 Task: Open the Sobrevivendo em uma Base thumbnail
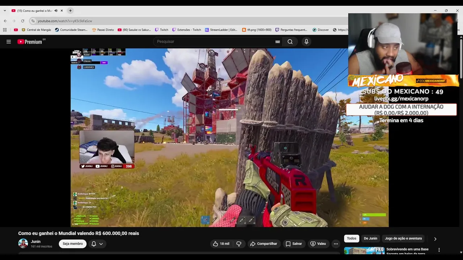pos(364,251)
